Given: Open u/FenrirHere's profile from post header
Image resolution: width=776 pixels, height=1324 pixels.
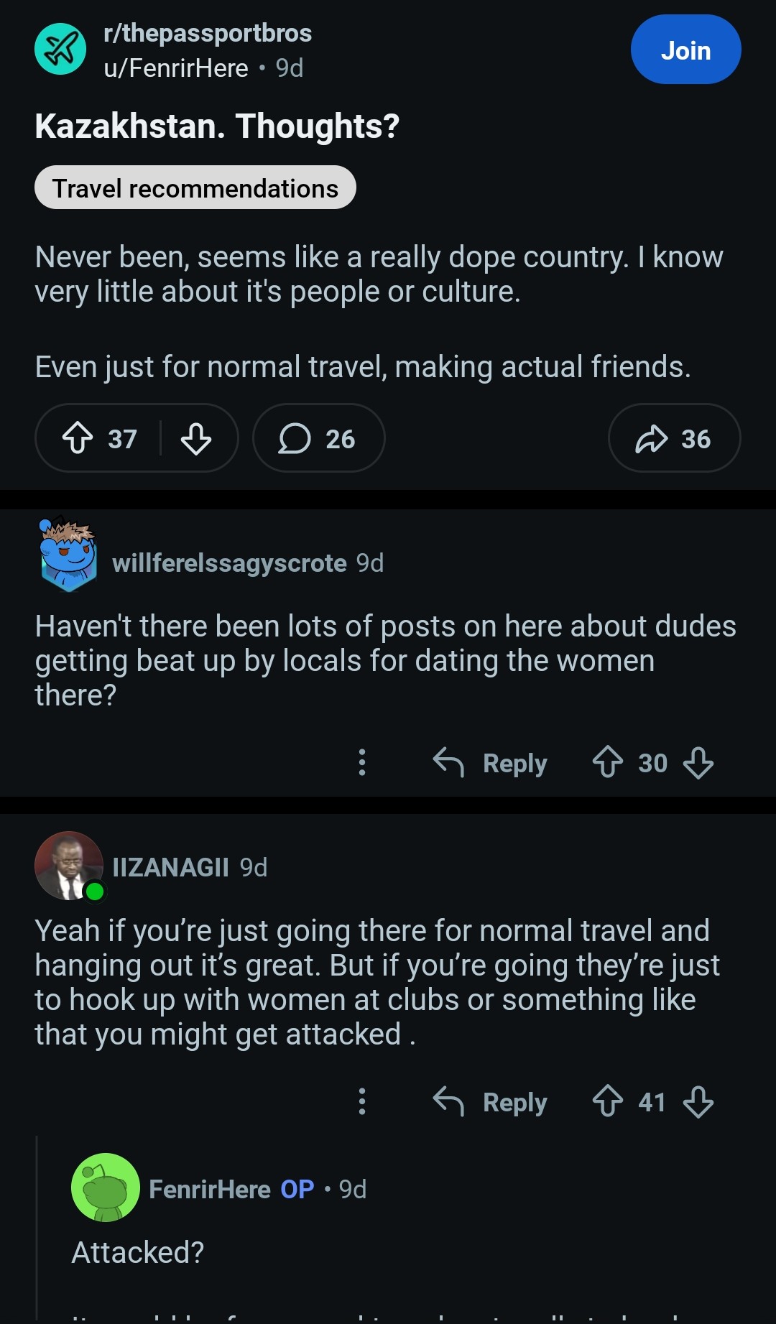Looking at the screenshot, I should (176, 68).
